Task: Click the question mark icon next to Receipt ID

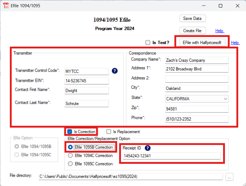Action: (148, 148)
